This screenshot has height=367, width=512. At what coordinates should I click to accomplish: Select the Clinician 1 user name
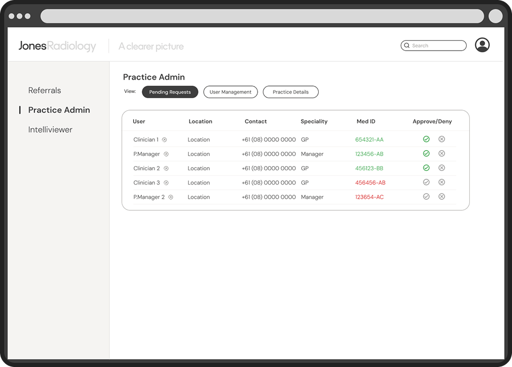145,140
